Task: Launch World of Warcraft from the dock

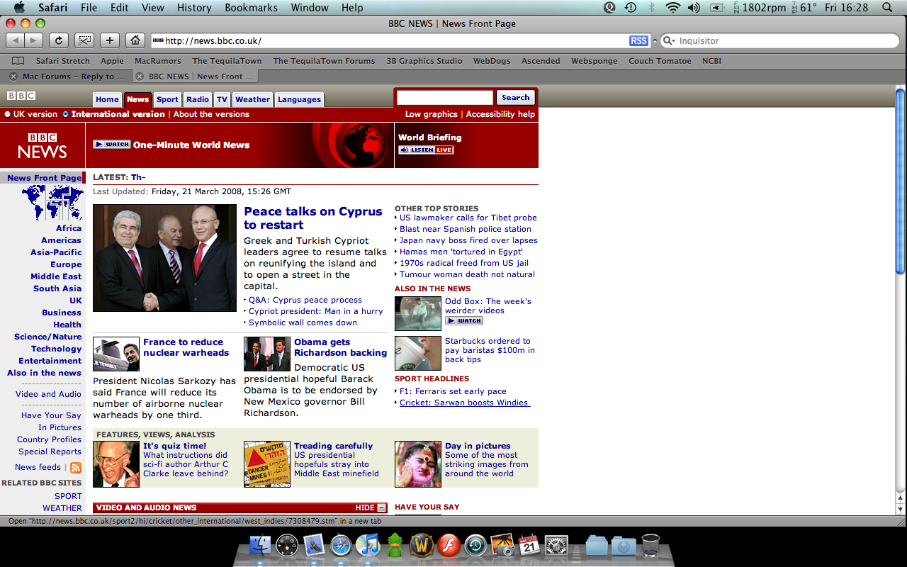Action: (x=422, y=546)
